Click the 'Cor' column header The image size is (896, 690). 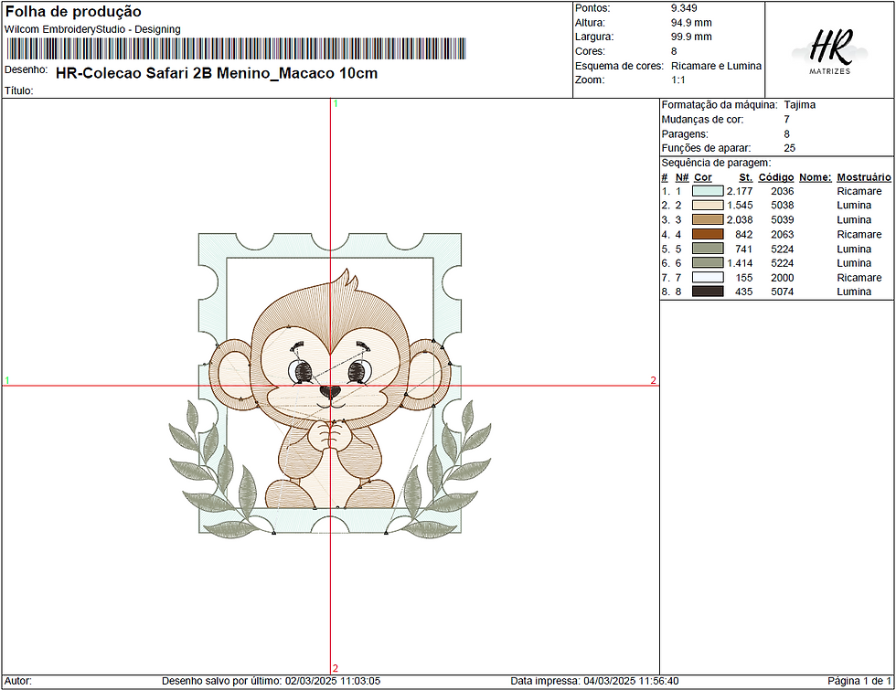(703, 177)
